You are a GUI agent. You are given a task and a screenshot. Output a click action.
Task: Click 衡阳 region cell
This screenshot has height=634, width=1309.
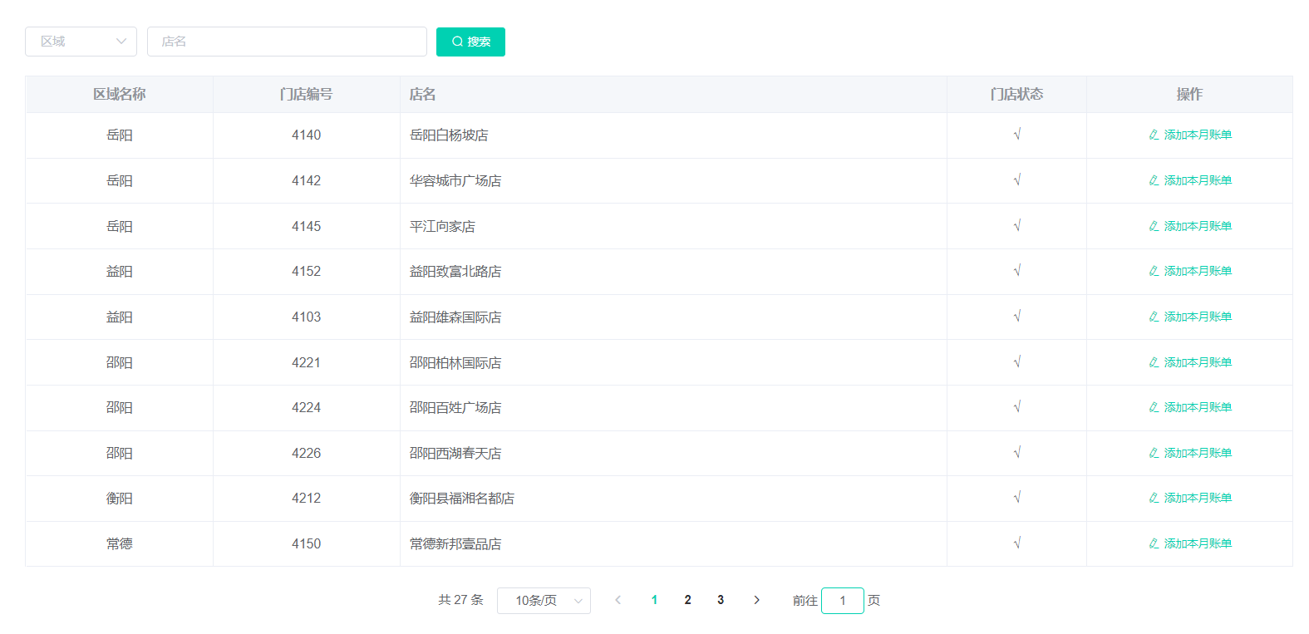point(120,499)
